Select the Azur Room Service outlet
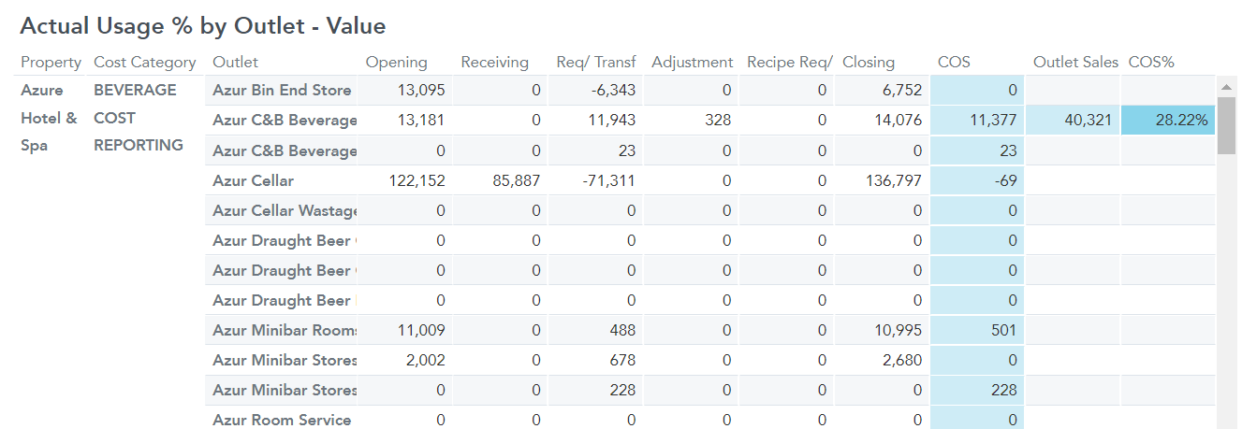The width and height of the screenshot is (1242, 429). pyautogui.click(x=282, y=420)
